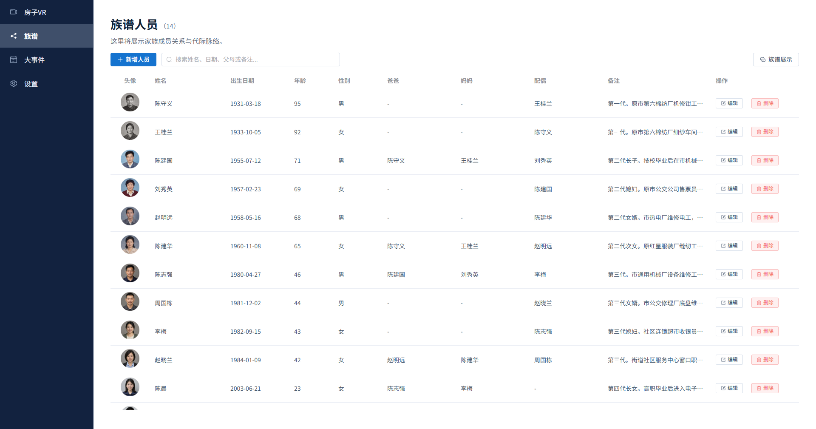
Task: Go to 设置 in the sidebar
Action: (46, 84)
